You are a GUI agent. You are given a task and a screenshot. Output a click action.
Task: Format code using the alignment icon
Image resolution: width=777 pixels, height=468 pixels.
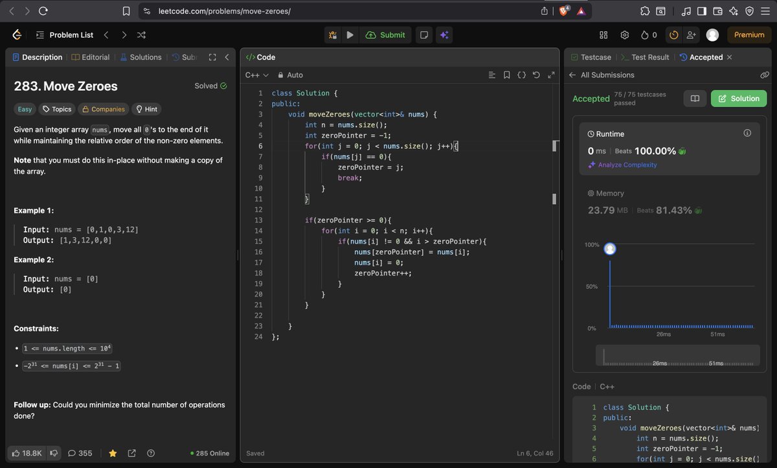492,75
